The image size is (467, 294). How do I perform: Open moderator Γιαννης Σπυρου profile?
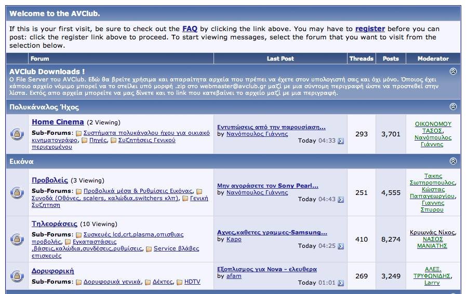pos(432,206)
